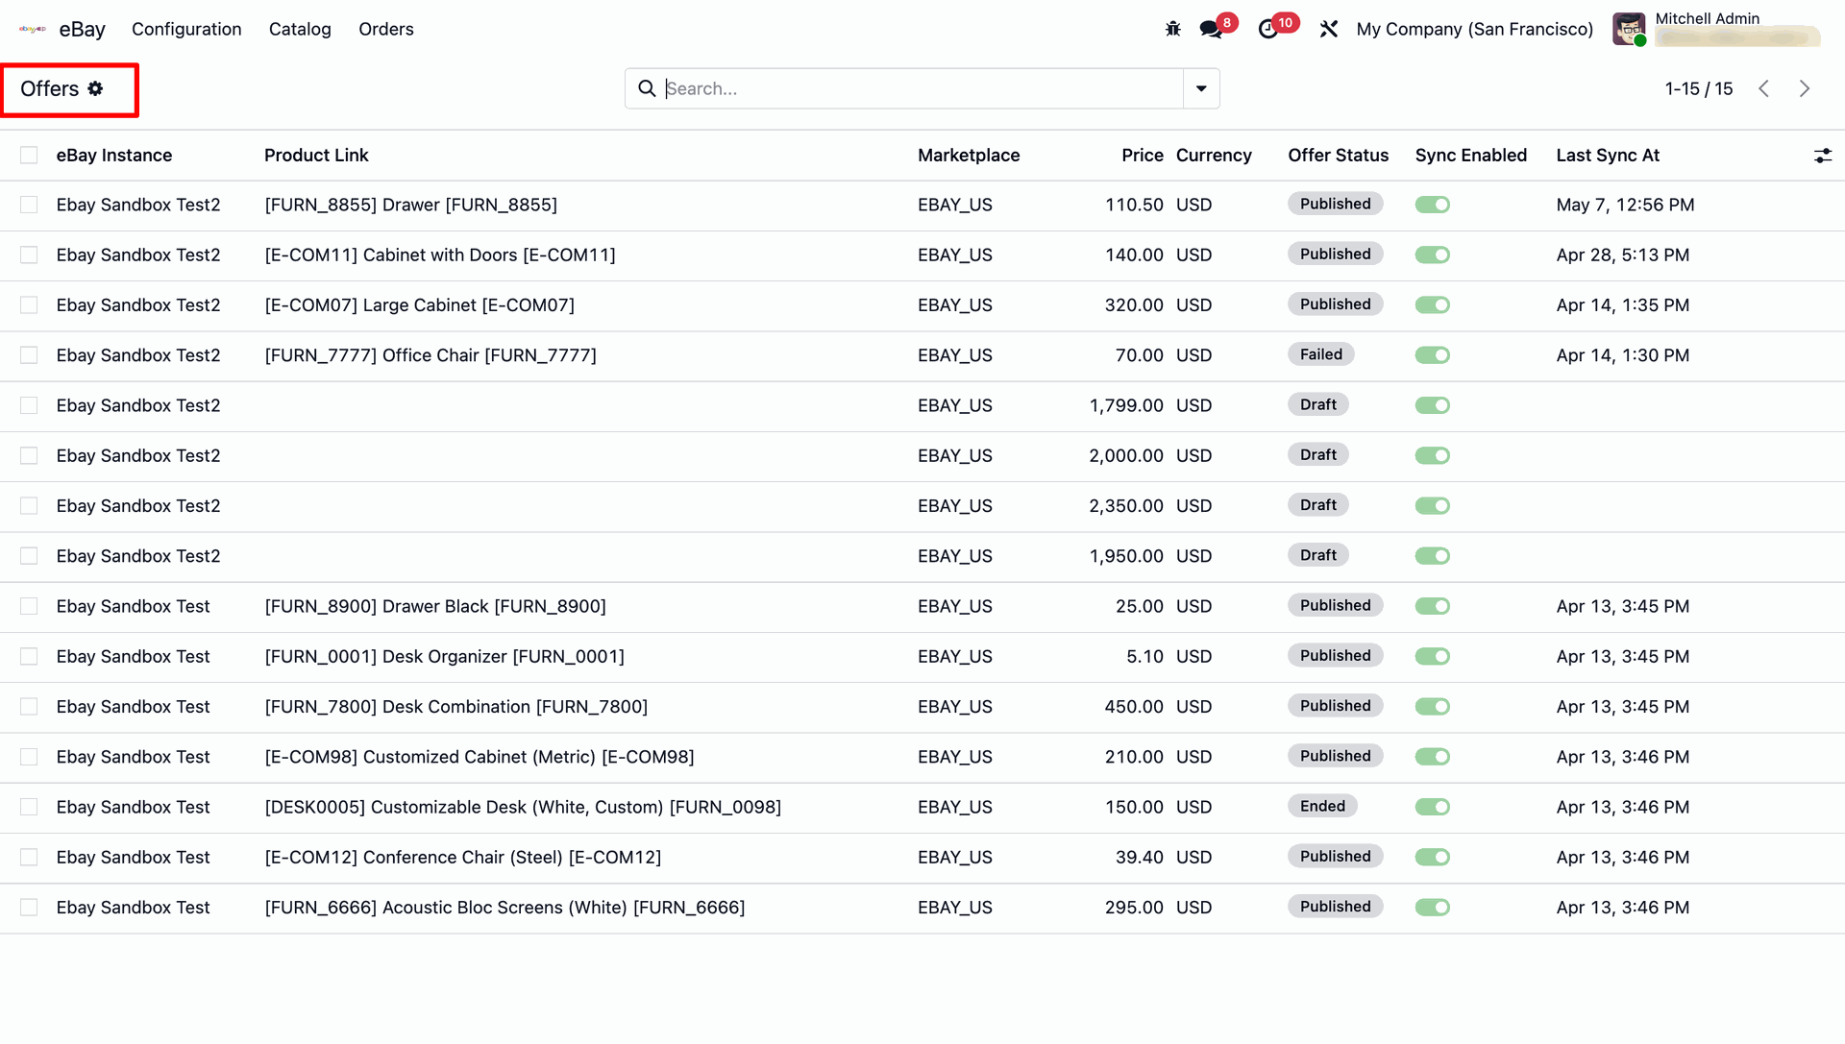Image resolution: width=1845 pixels, height=1044 pixels.
Task: Sort by Product Link column
Action: (316, 156)
